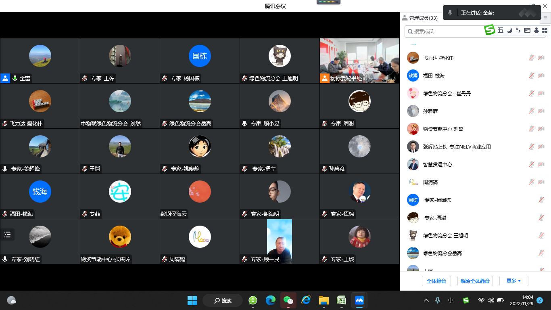Image resolution: width=551 pixels, height=310 pixels.
Task: Click the muted microphone icon for 飞力达 盛化伟
Action: pos(532,58)
